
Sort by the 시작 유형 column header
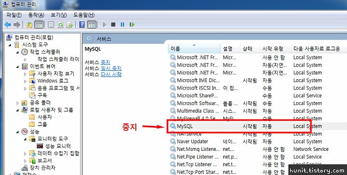pos(275,49)
